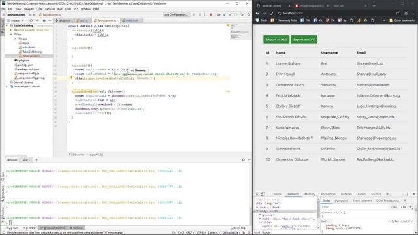
Task: Open the Refactor menu in WebStorm
Action: tap(50, 9)
